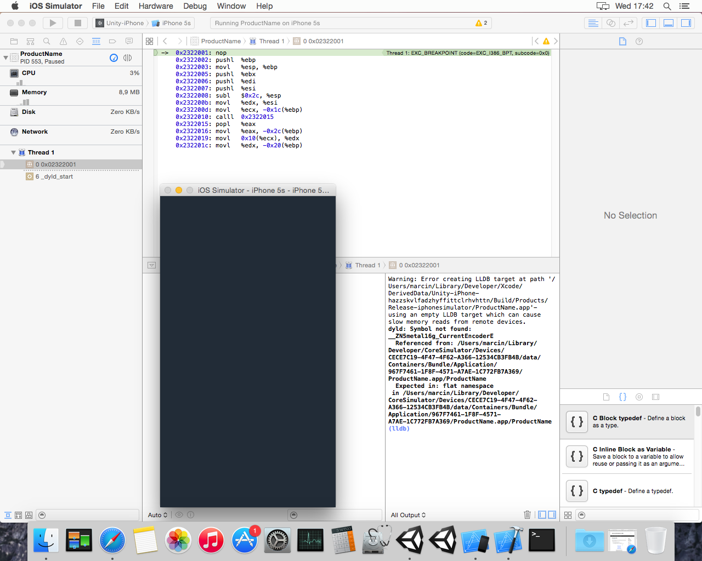702x561 pixels.
Task: Open the Quick Help inspector icon
Action: pos(639,41)
